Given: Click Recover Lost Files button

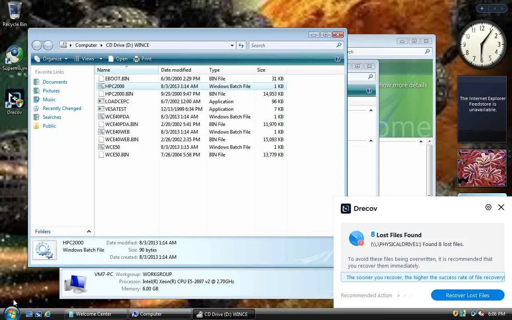Looking at the screenshot, I should point(468,295).
